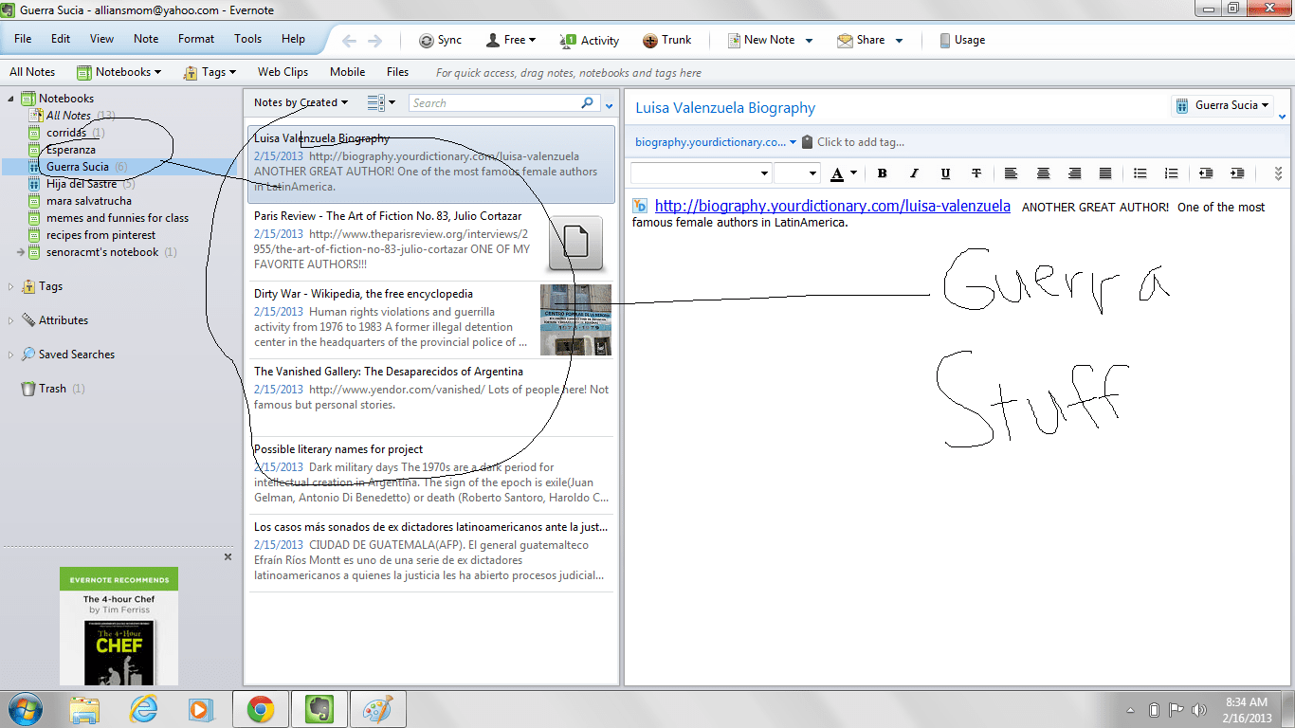Open the Format menu
The height and width of the screenshot is (728, 1295).
coord(196,39)
